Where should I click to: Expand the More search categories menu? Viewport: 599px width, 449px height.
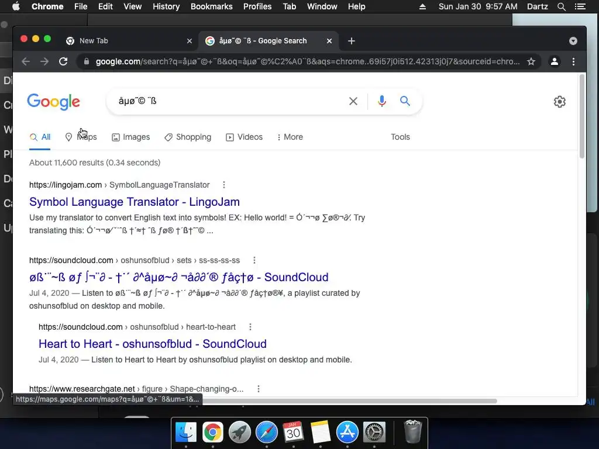[x=290, y=137]
